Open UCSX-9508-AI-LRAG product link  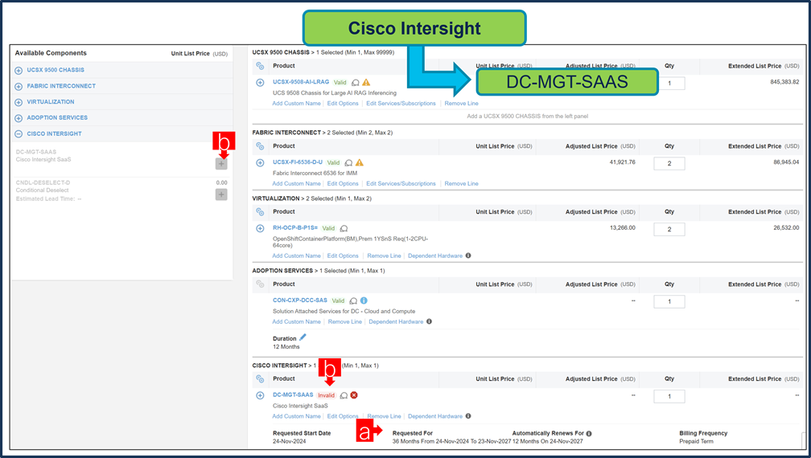(301, 82)
